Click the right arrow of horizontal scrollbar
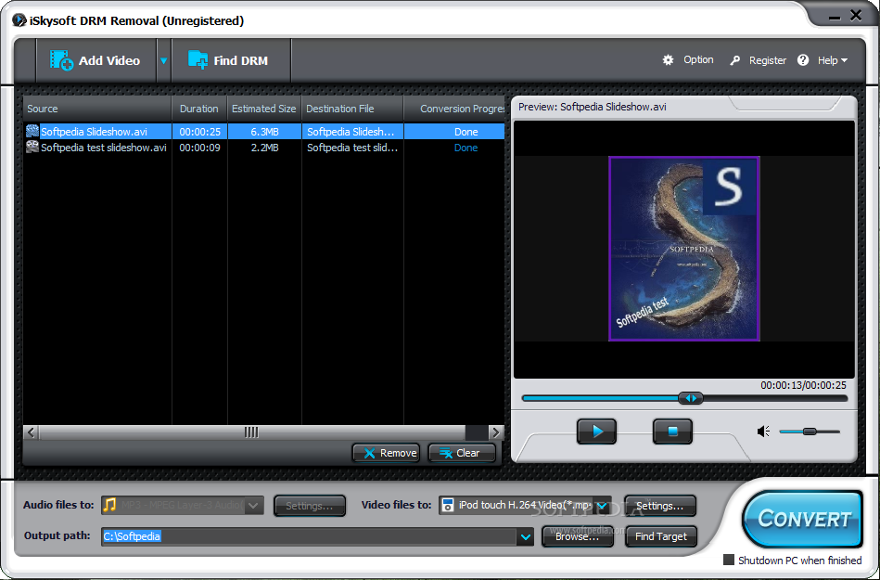Viewport: 880px width, 580px height. (x=495, y=432)
